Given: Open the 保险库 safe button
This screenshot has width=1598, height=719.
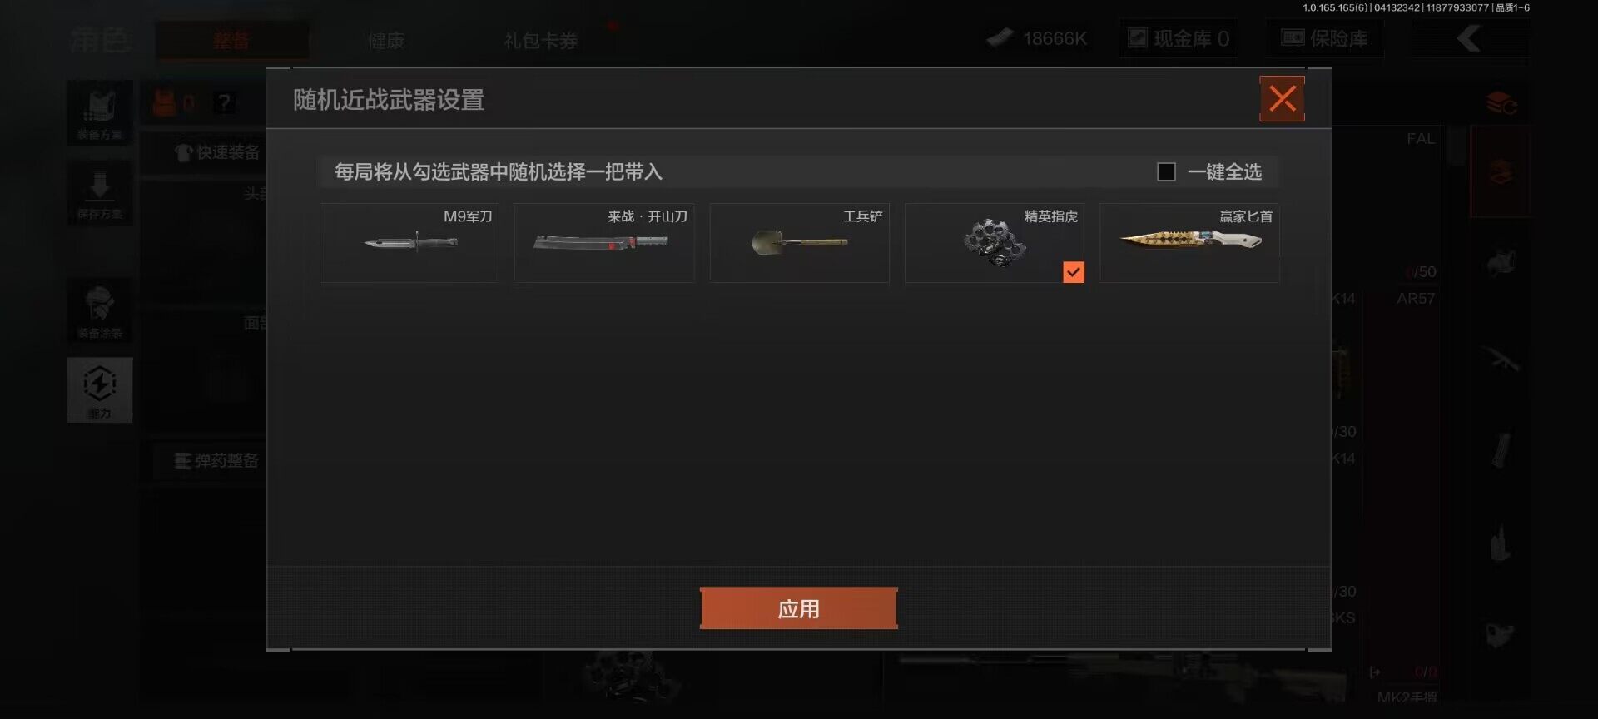Looking at the screenshot, I should pos(1324,38).
